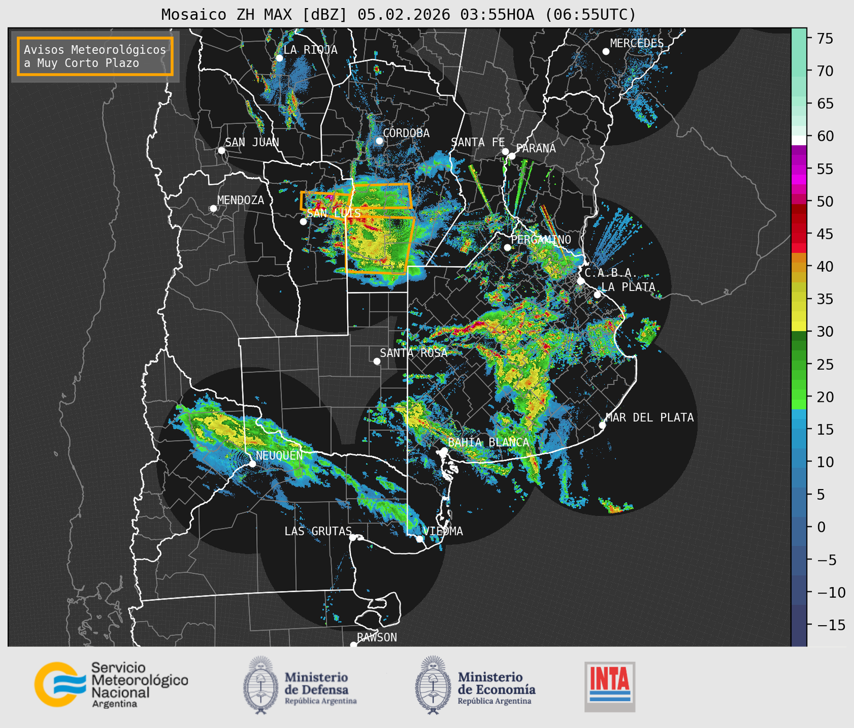Viewport: 854px width, 728px height.
Task: Click the Viedma city label
Action: tap(442, 531)
